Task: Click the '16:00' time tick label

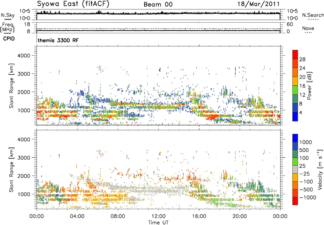Action: (x=199, y=216)
